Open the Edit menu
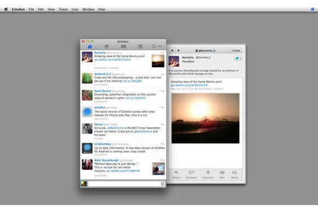The height and width of the screenshot is (212, 318). 41,9
